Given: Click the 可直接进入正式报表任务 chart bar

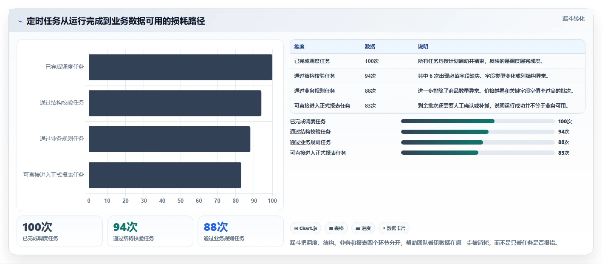Looking at the screenshot, I should [x=165, y=175].
